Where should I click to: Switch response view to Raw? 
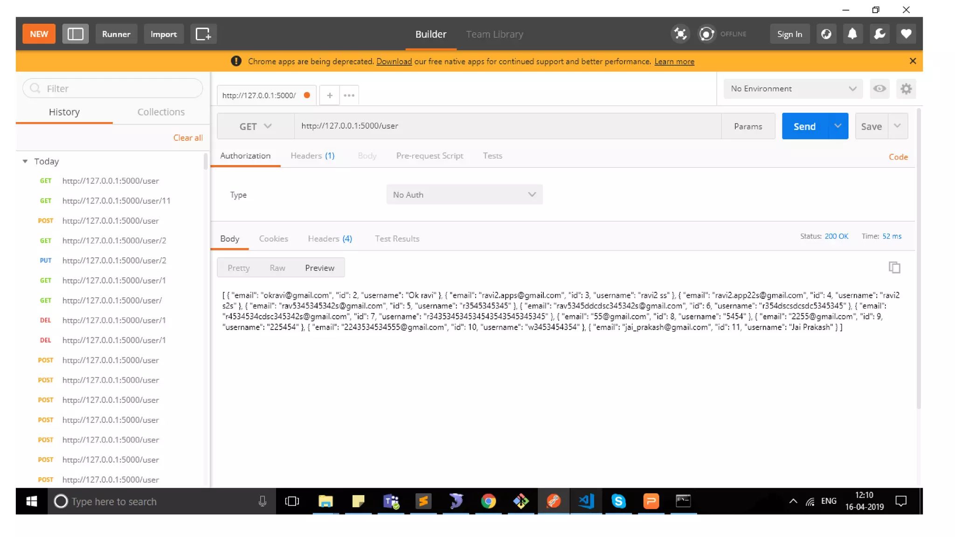[277, 268]
